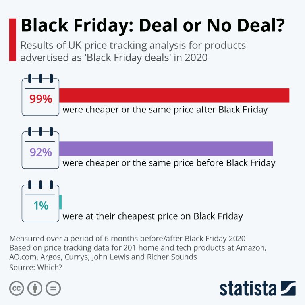Click the purple 92% bar

(166, 149)
